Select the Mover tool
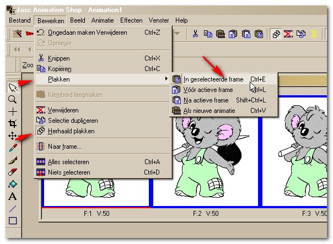The height and width of the screenshot is (244, 333). pos(12,136)
